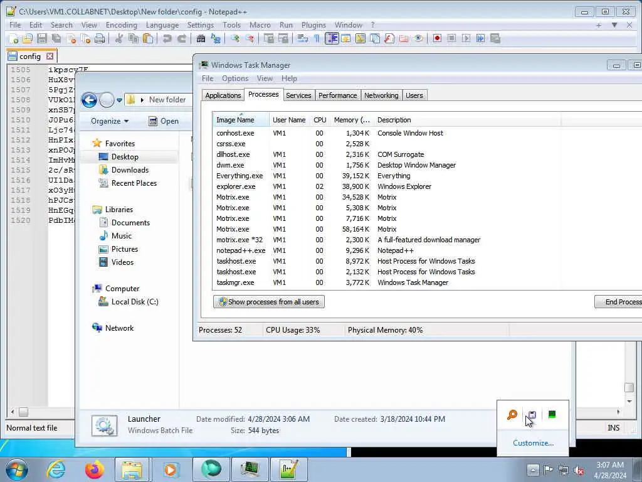Click the Print icon in Notepad++ toolbar
The height and width of the screenshot is (482, 642).
pyautogui.click(x=100, y=38)
